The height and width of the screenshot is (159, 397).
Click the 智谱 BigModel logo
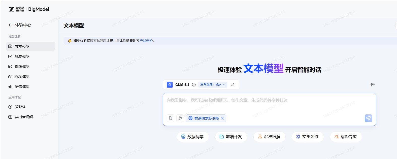(29, 9)
